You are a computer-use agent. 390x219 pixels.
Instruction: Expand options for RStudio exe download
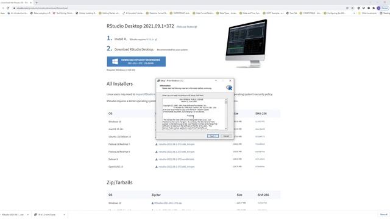(28, 215)
